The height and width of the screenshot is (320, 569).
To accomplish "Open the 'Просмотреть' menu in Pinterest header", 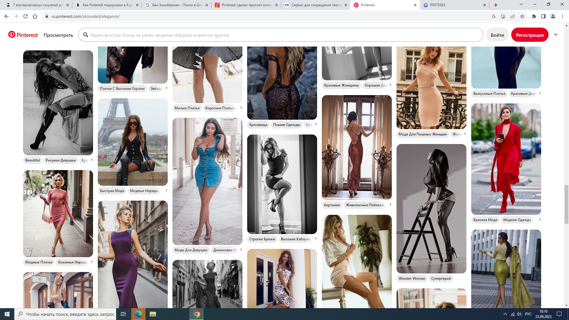I will 58,35.
